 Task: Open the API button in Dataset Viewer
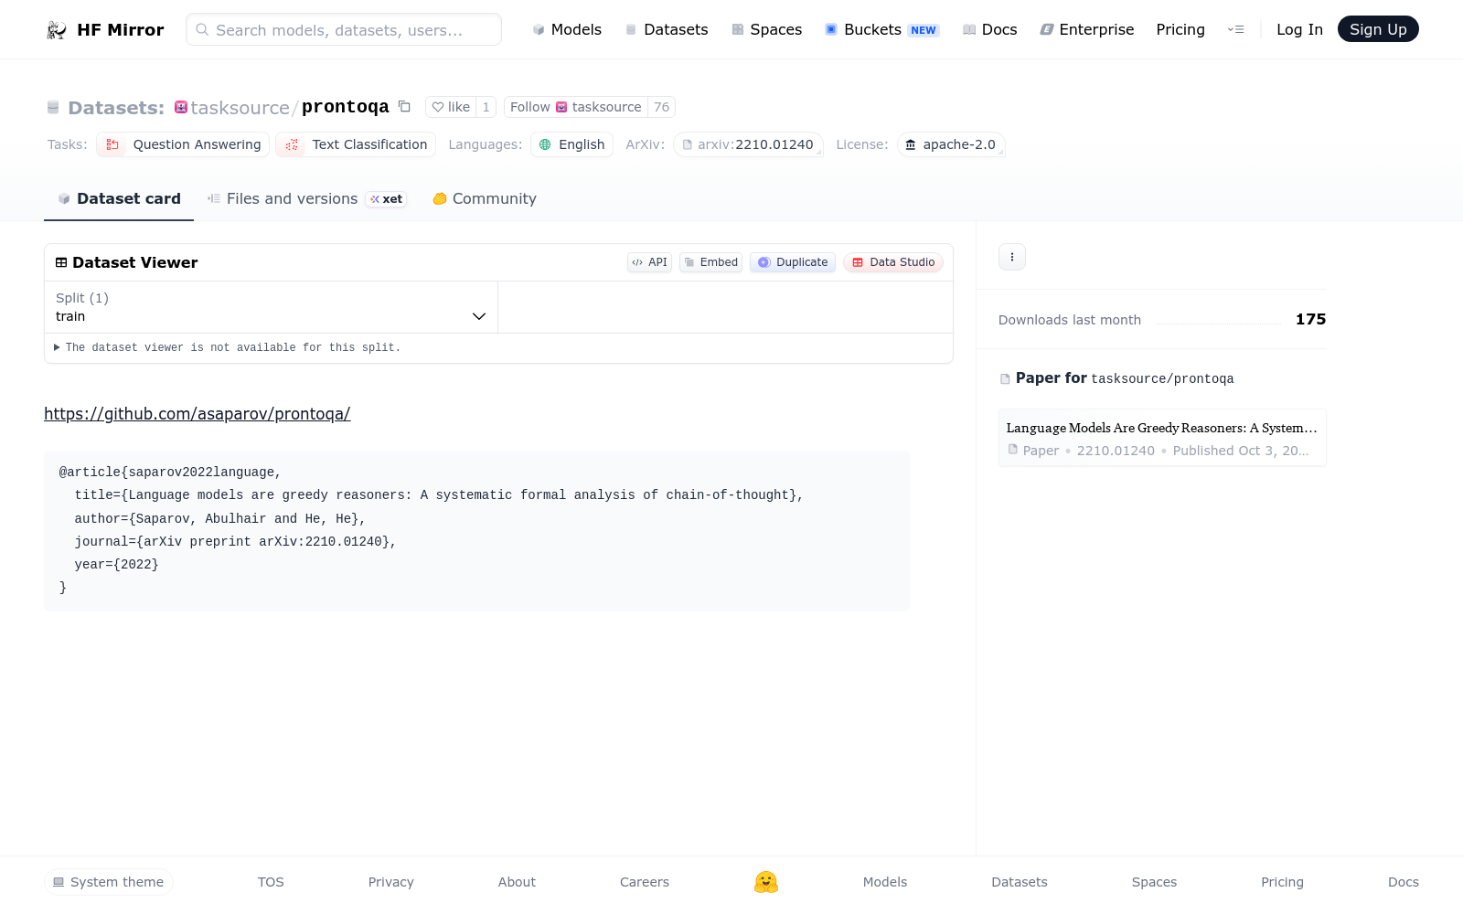tap(649, 262)
